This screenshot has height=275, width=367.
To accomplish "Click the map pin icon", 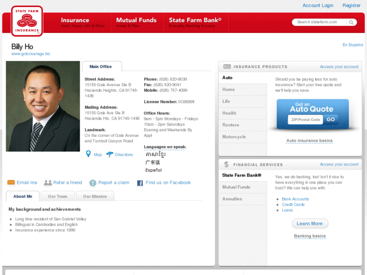I will tap(88, 154).
